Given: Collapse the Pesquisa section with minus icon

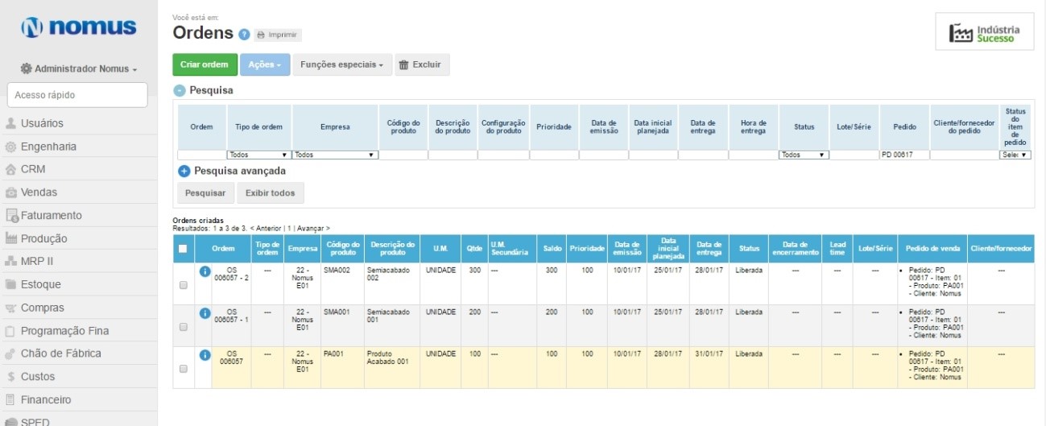Looking at the screenshot, I should click(x=180, y=91).
